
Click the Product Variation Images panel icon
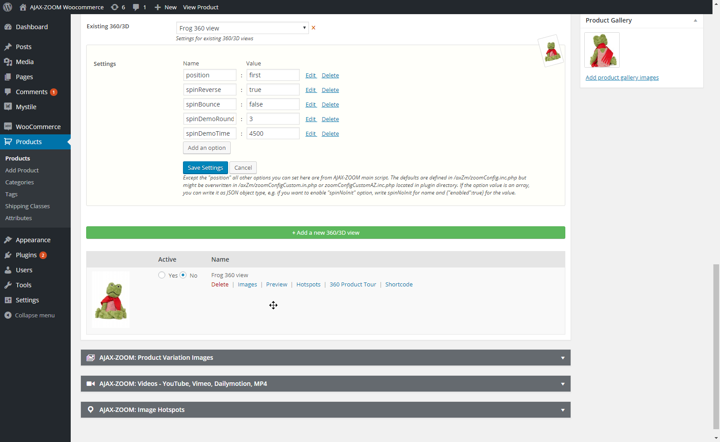[x=91, y=358]
